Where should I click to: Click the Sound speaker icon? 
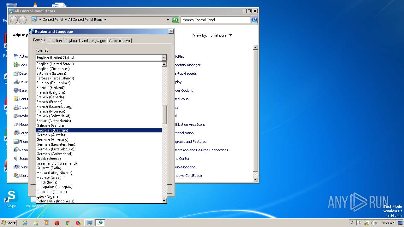point(16,158)
